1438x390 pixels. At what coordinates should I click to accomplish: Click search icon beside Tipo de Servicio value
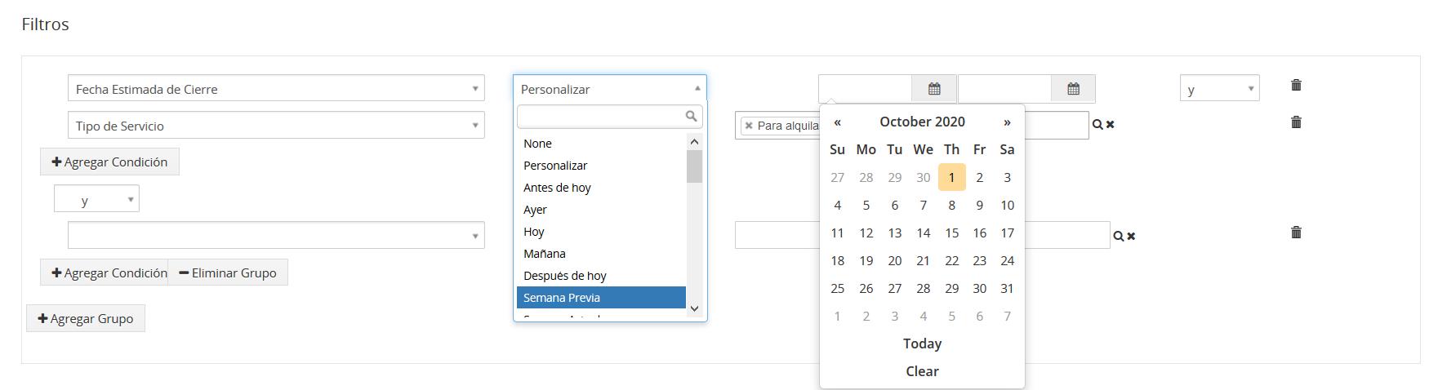1097,125
